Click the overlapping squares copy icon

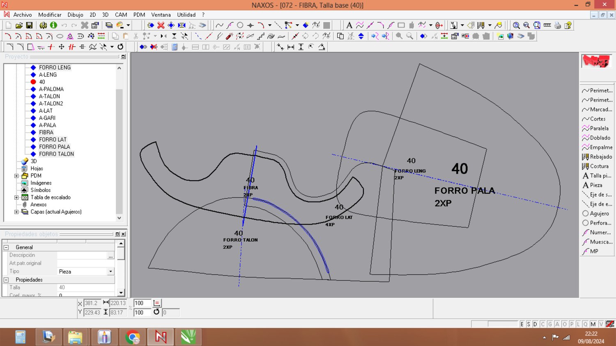pos(340,36)
